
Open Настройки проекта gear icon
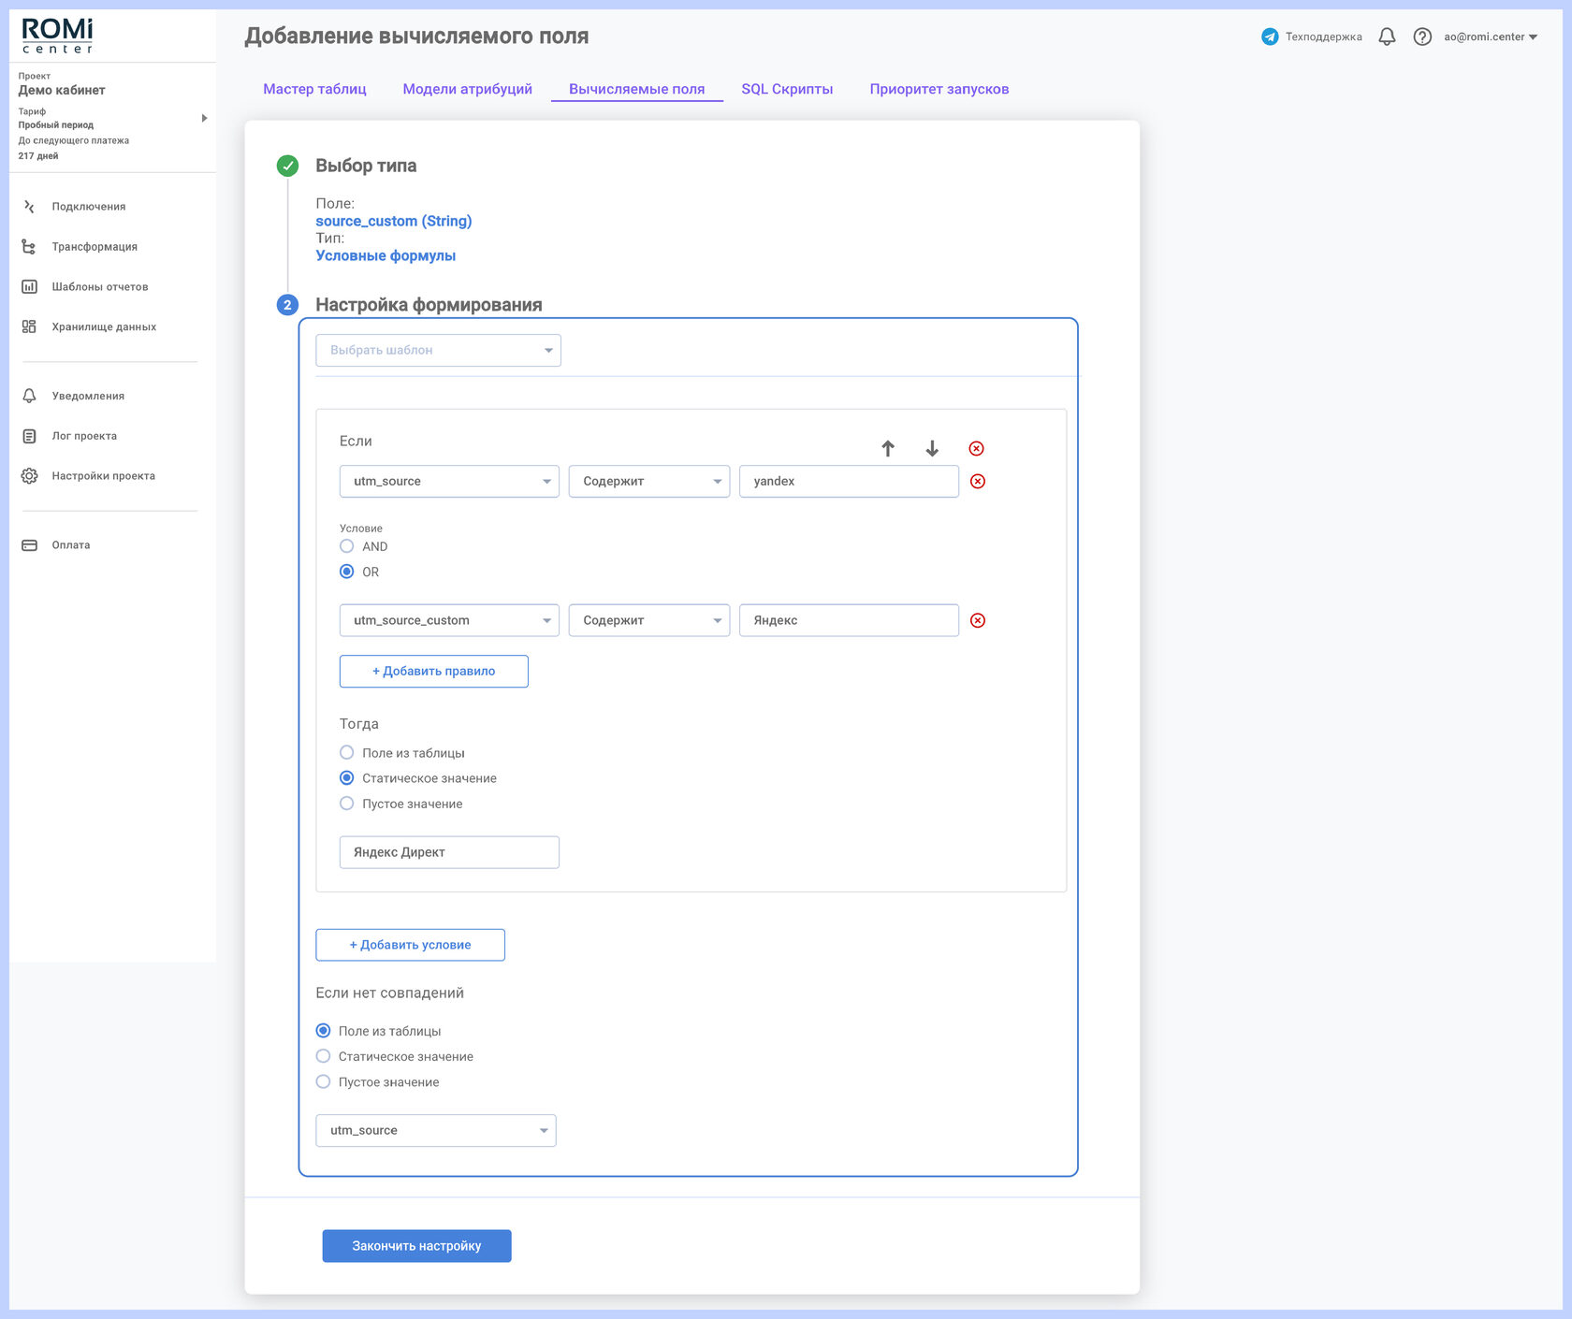point(29,476)
